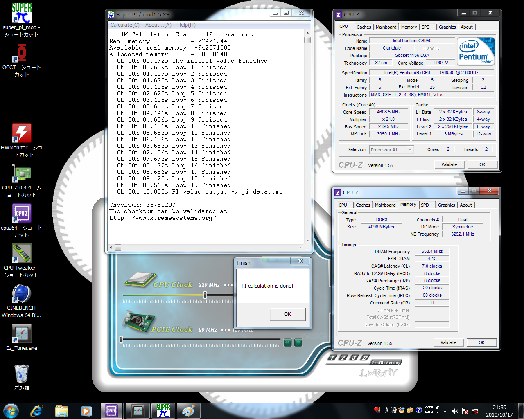Viewport: 524px width, 419px height.
Task: Click Validate in the CPU-Z memory window
Action: tap(448, 342)
